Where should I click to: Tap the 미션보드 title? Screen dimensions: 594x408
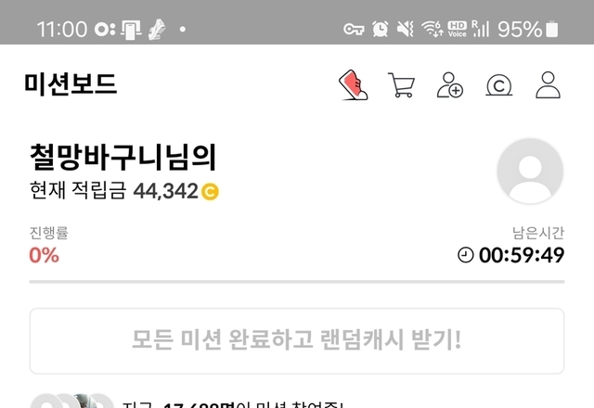[x=71, y=84]
